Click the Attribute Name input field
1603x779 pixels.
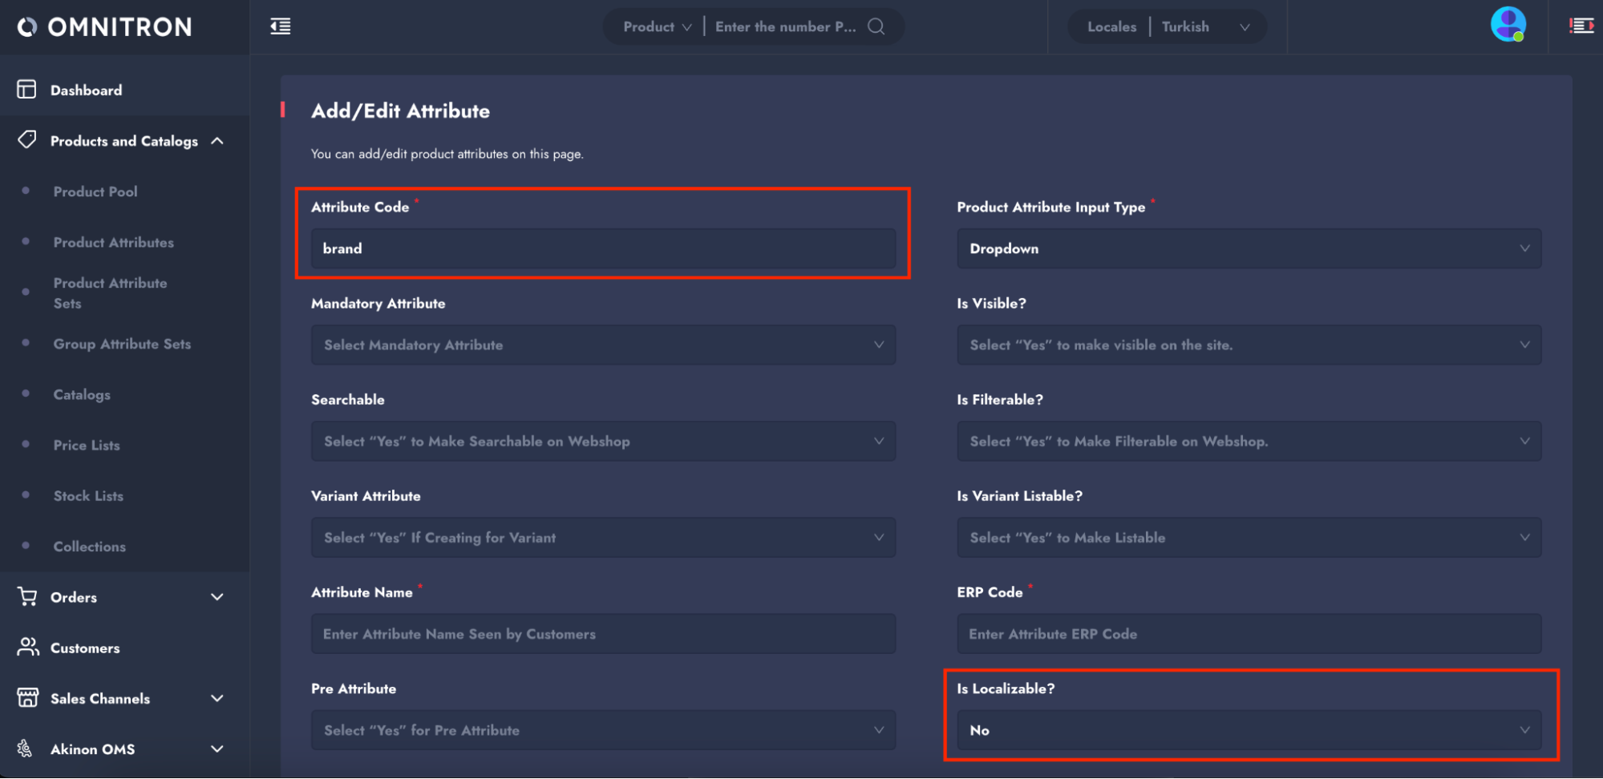602,634
